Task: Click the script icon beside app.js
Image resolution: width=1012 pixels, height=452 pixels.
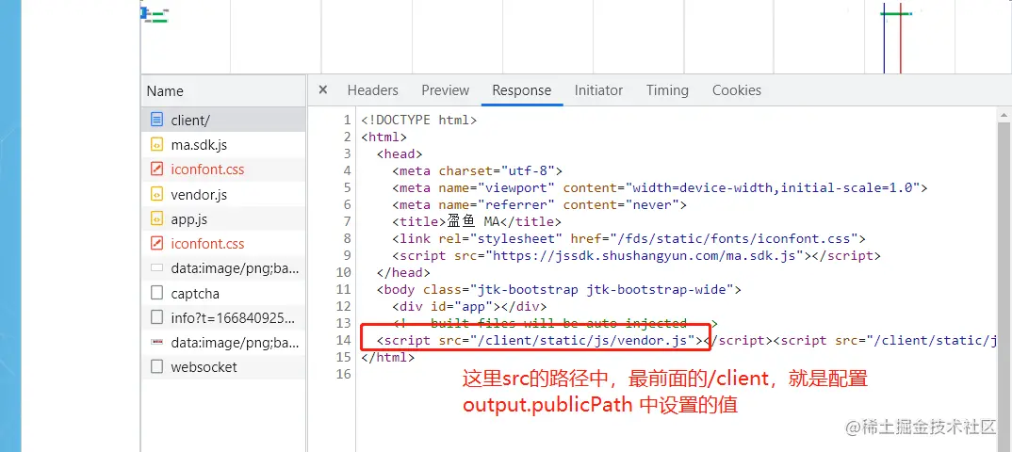Action: 156,219
